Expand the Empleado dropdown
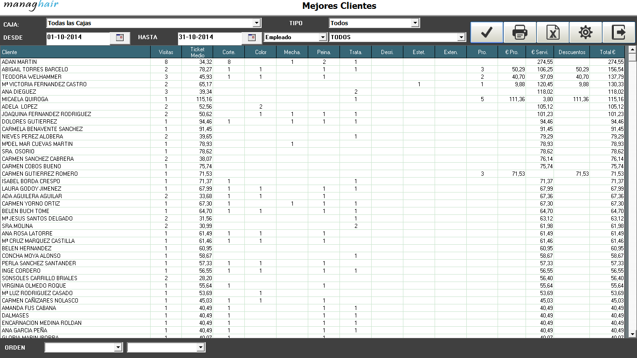637x358 pixels. coord(322,37)
